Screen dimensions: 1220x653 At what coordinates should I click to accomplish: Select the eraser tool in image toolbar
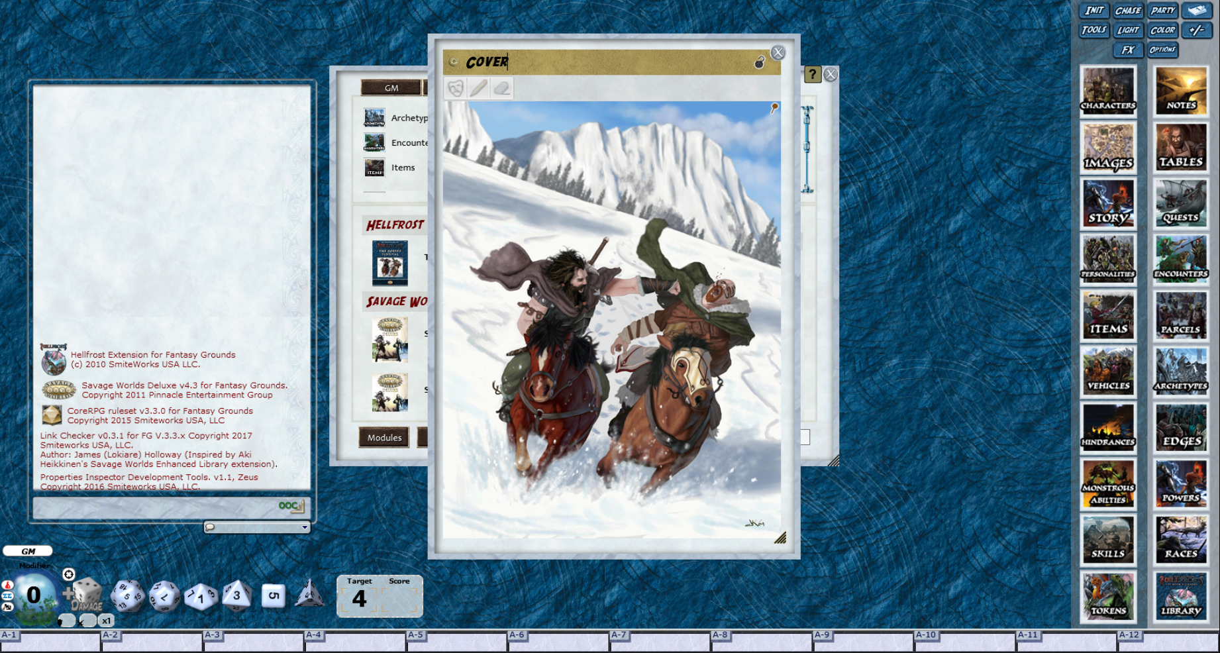[502, 88]
